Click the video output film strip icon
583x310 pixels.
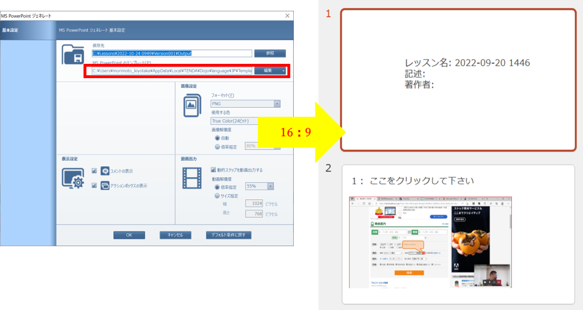click(192, 178)
